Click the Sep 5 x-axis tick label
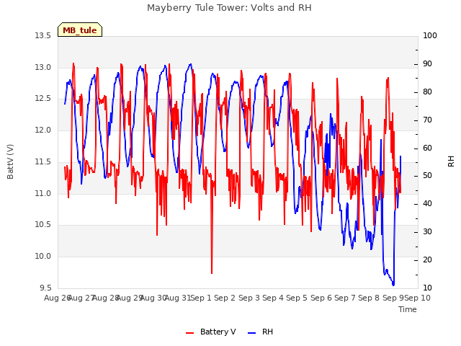Viewport: 461px width, 346px height. [297, 298]
